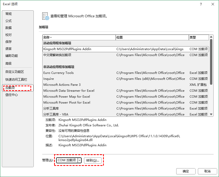Select Kingsoft MSO2PdfPlugins Addin row
The width and height of the screenshot is (219, 177).
pos(126,49)
